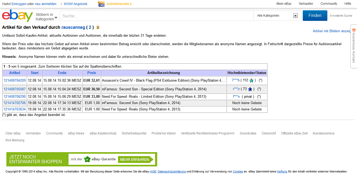Click Übersicht footer link
357x187 pixels.
tap(269, 133)
